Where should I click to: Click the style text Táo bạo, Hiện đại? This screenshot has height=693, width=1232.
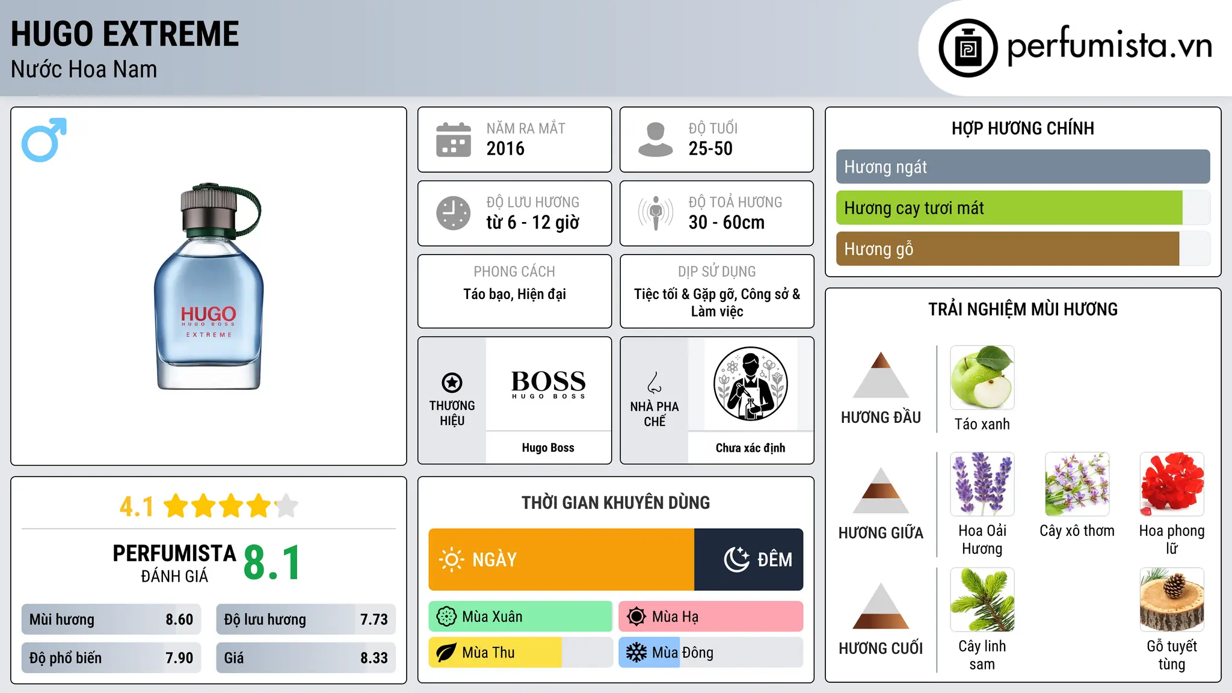514,294
